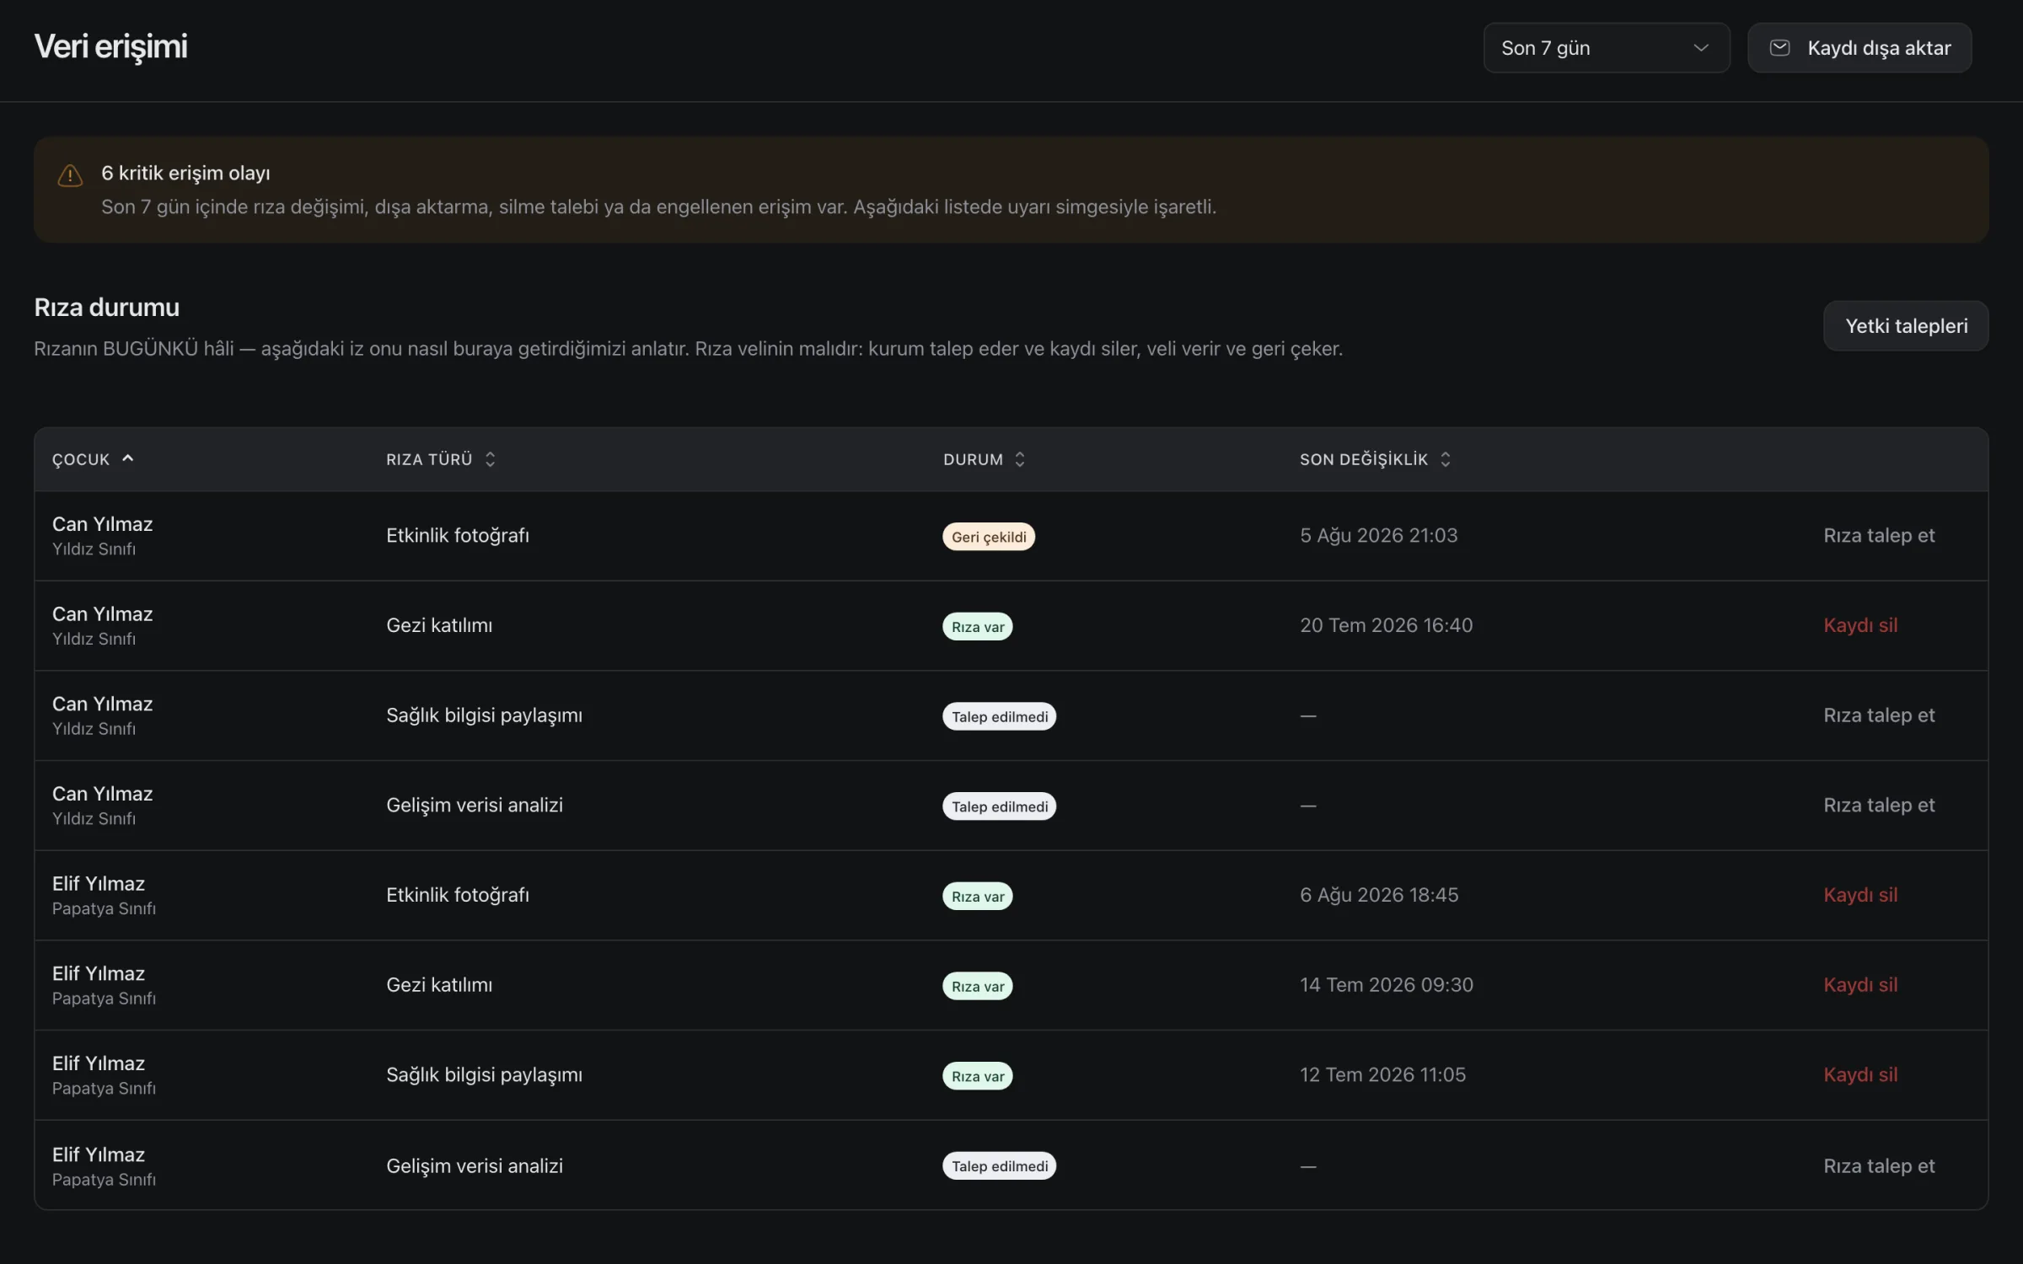Click sort arrows icon beside Son Değişiklik
The width and height of the screenshot is (2023, 1264).
tap(1445, 459)
